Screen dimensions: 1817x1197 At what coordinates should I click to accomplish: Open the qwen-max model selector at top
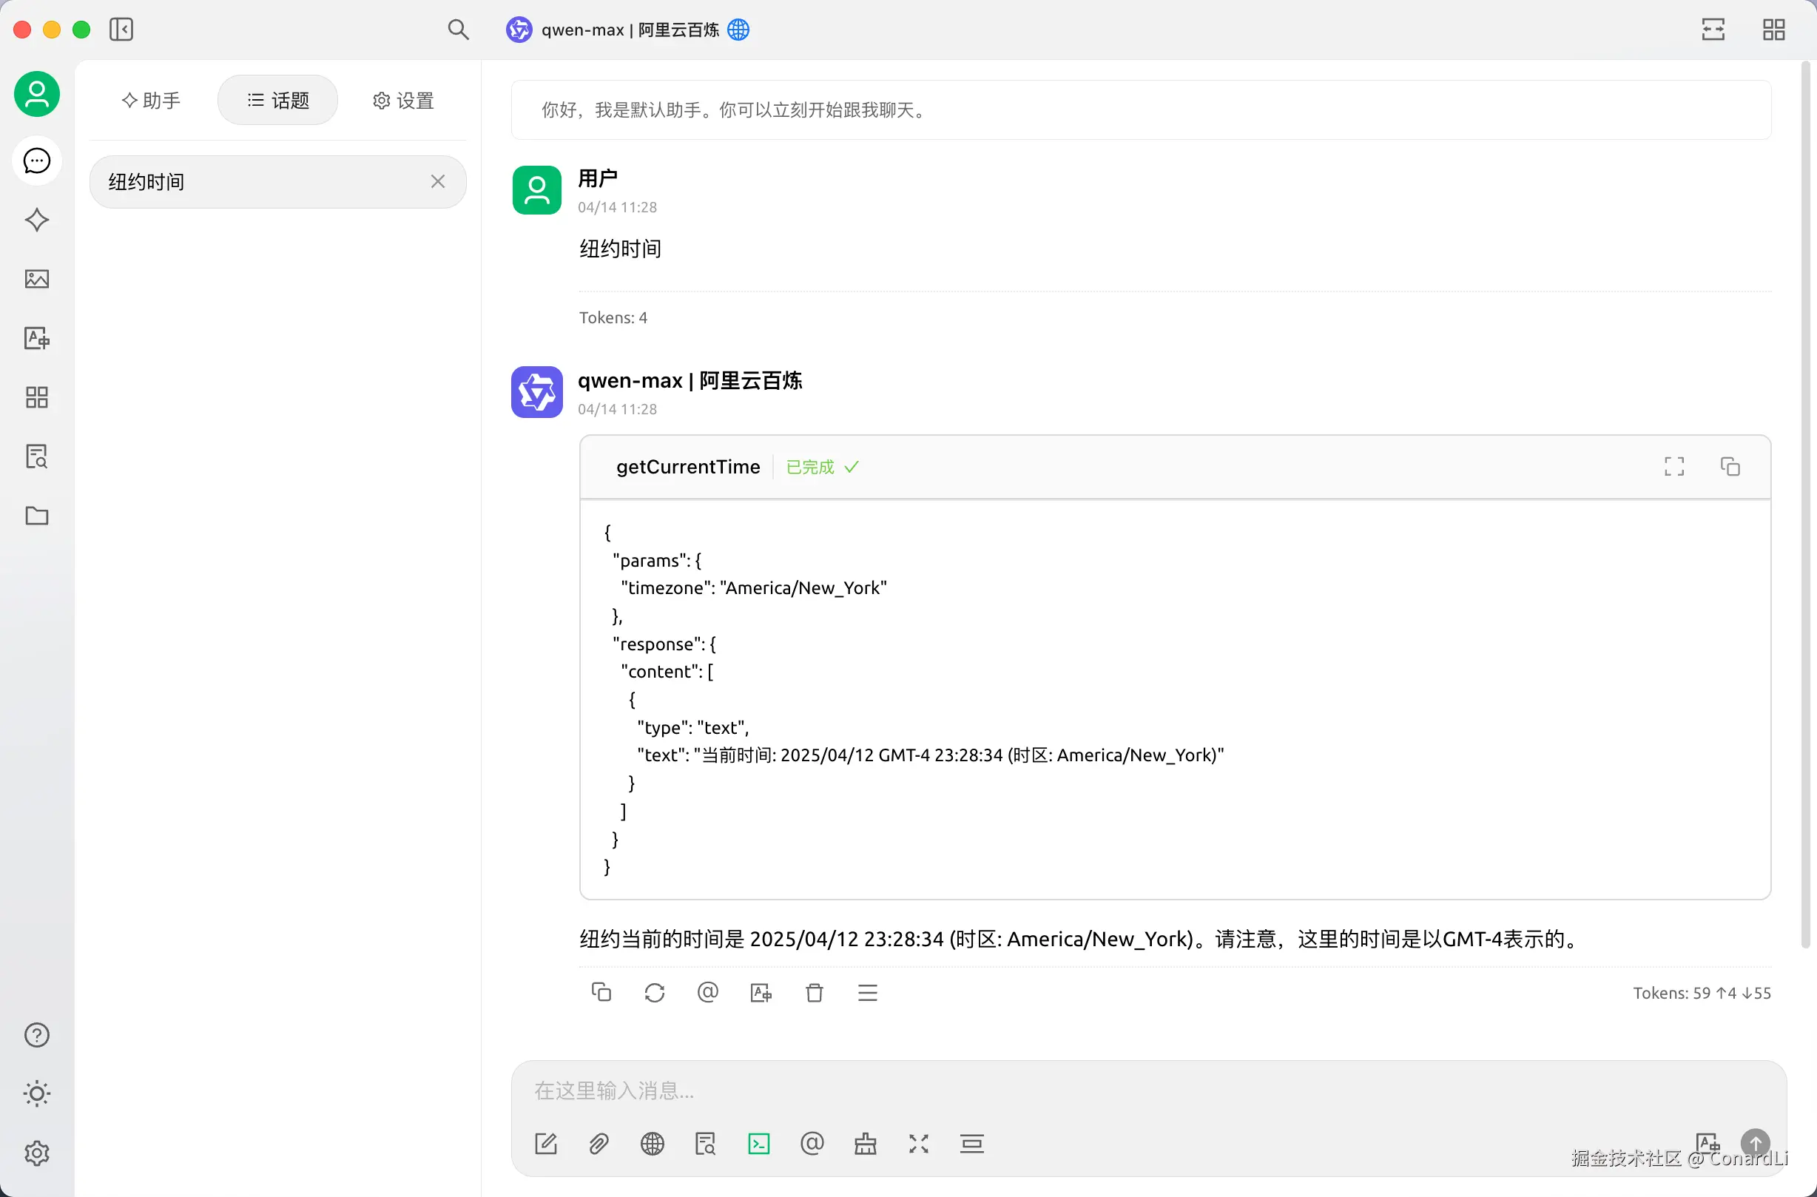(628, 30)
